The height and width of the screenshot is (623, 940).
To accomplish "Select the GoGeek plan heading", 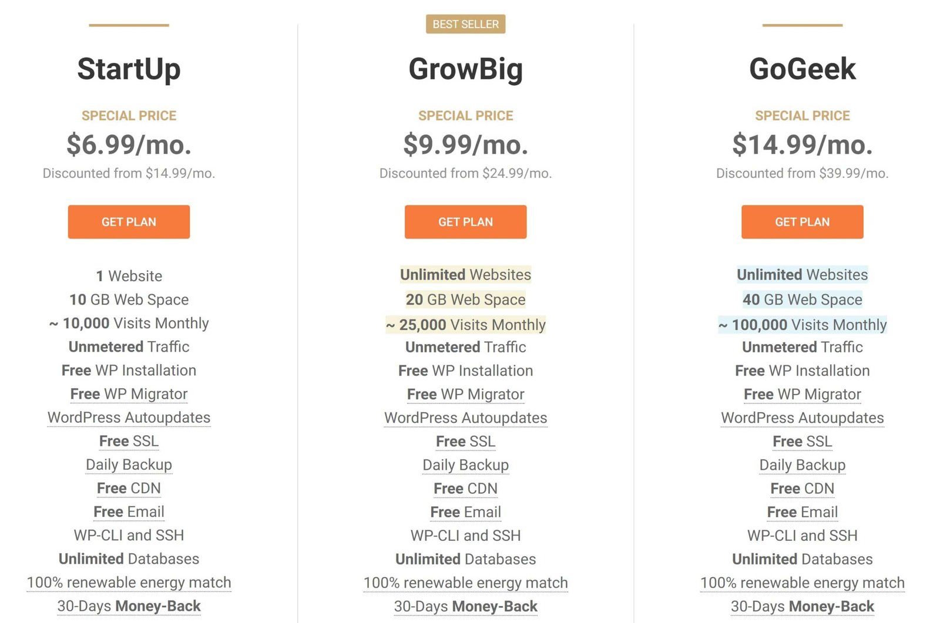I will (x=802, y=69).
